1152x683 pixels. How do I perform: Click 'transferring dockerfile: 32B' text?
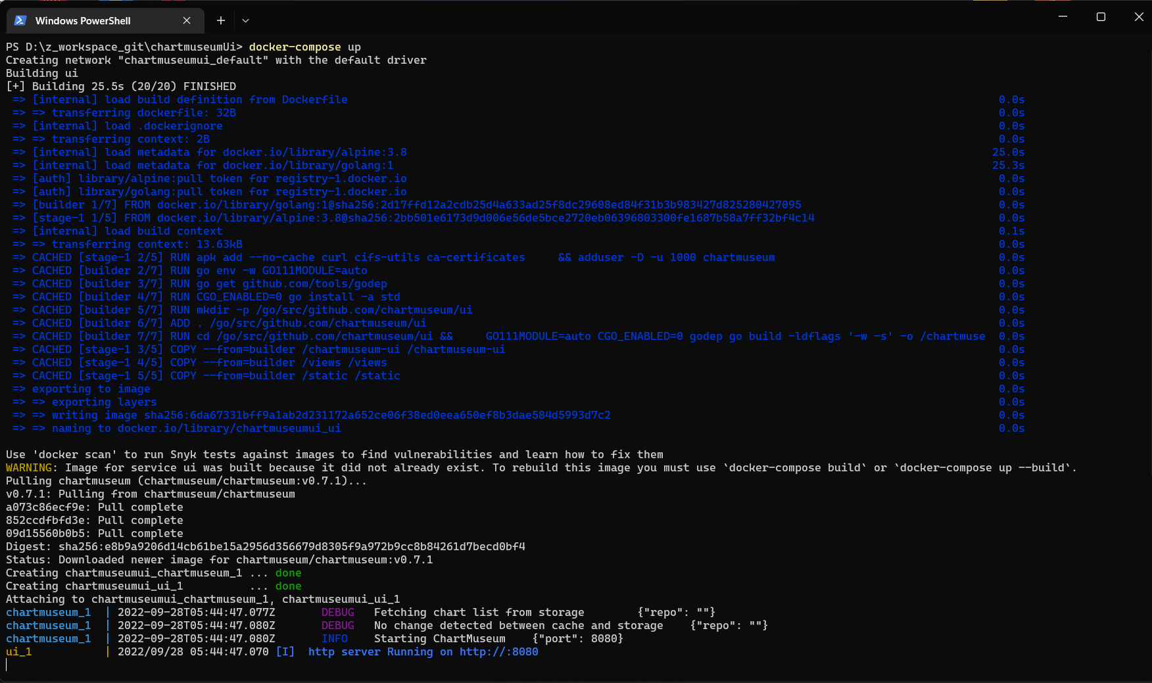(x=144, y=112)
